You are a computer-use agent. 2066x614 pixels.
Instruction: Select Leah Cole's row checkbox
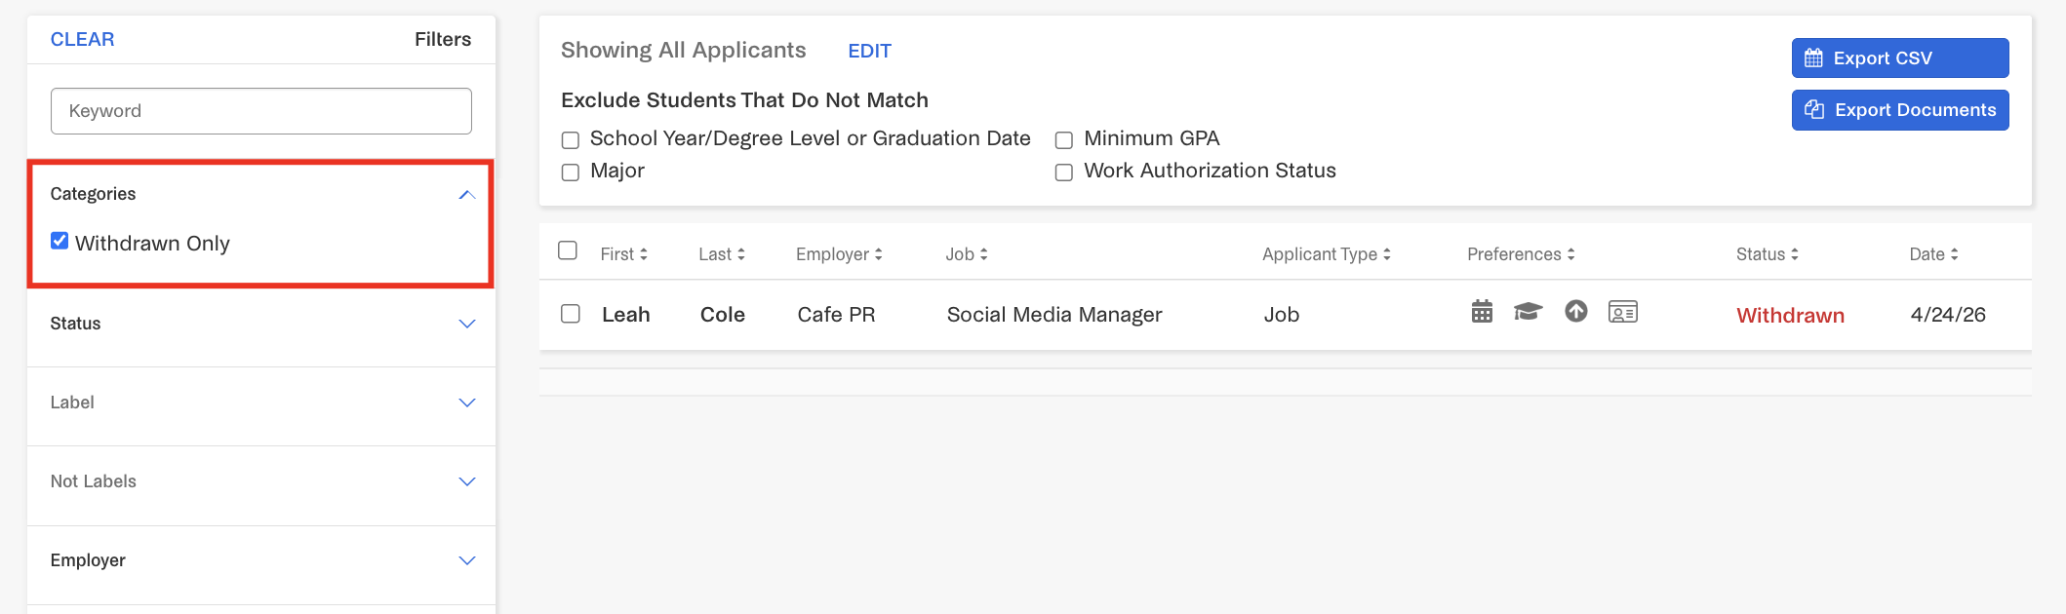(571, 314)
